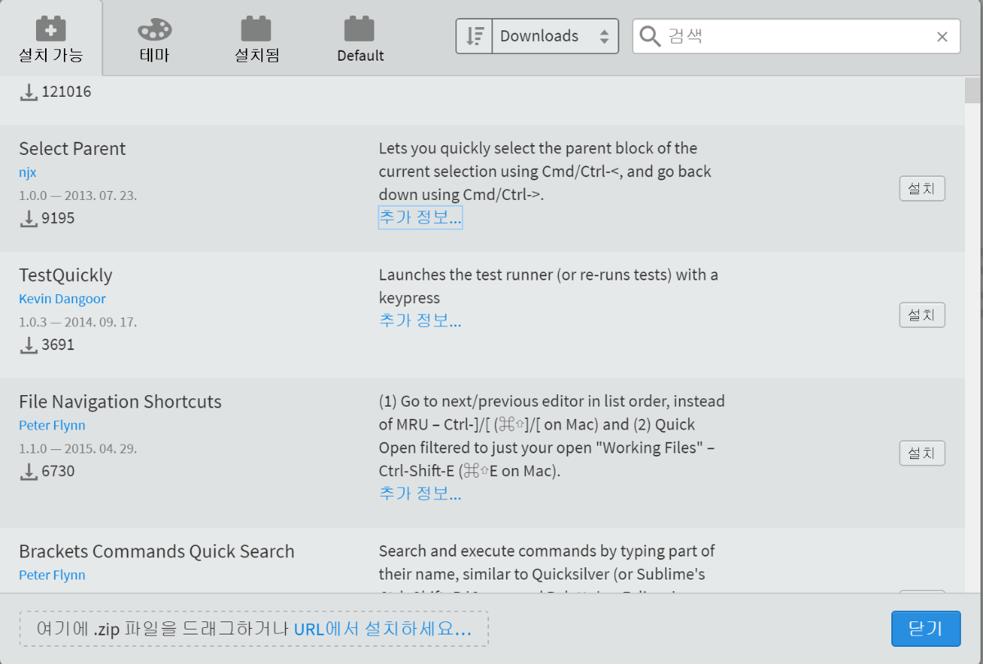Click Brackets Commands Quick Search title
The image size is (983, 664).
(156, 551)
